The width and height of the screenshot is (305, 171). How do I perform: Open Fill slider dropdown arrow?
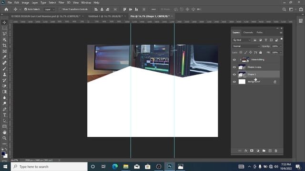(x=281, y=52)
